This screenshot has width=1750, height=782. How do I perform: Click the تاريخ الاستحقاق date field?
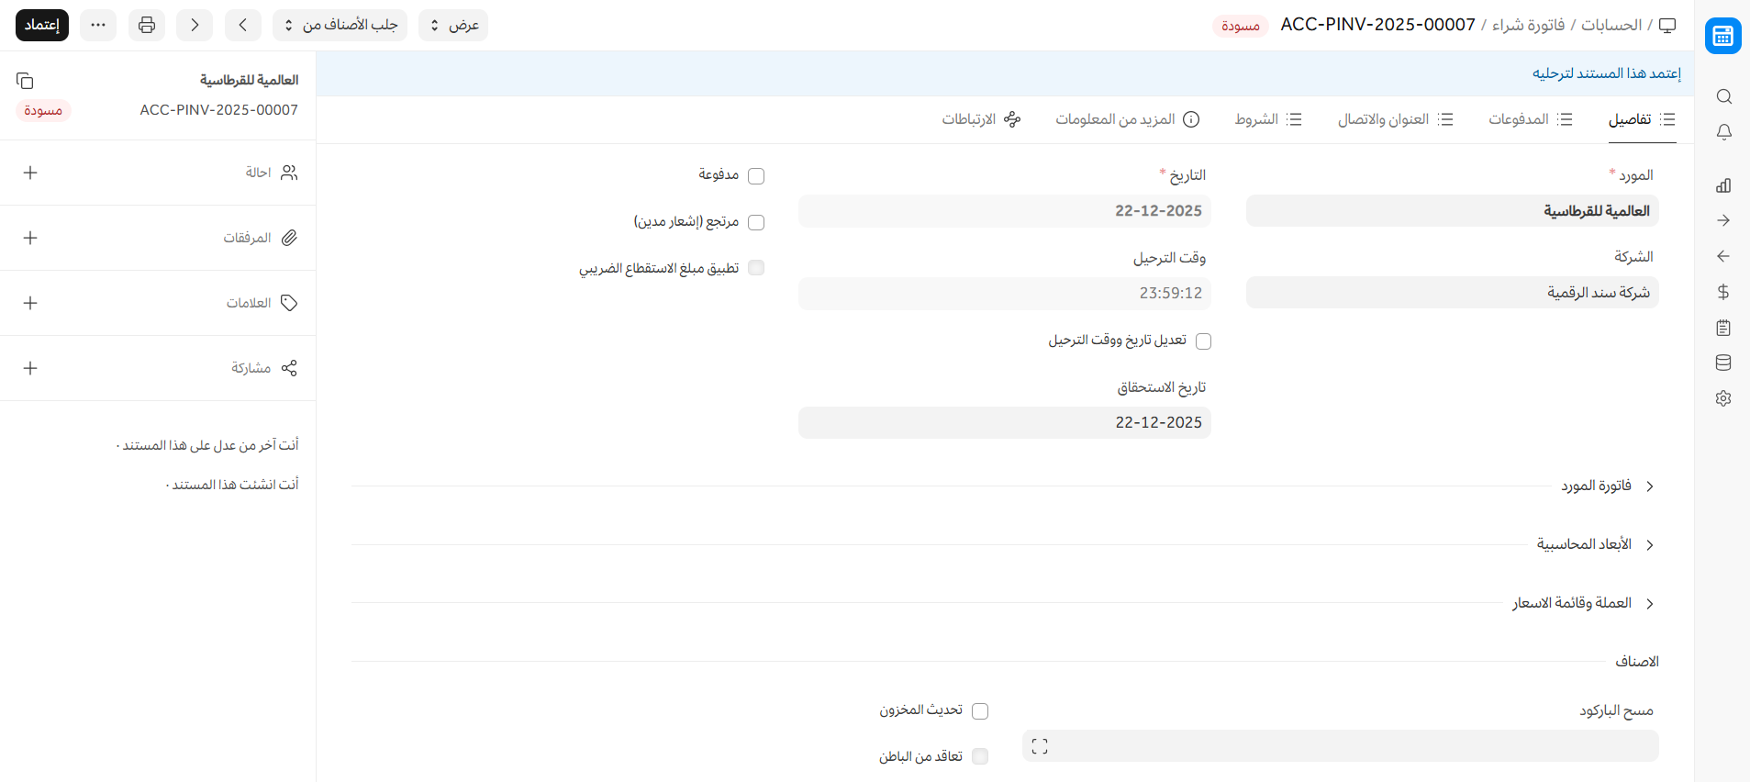tap(1004, 422)
